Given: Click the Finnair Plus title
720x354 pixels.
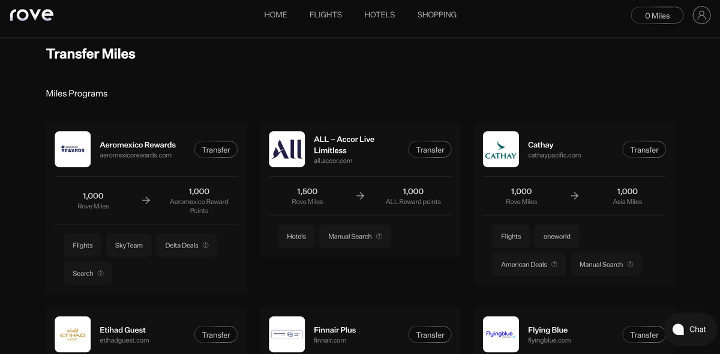Looking at the screenshot, I should point(335,330).
